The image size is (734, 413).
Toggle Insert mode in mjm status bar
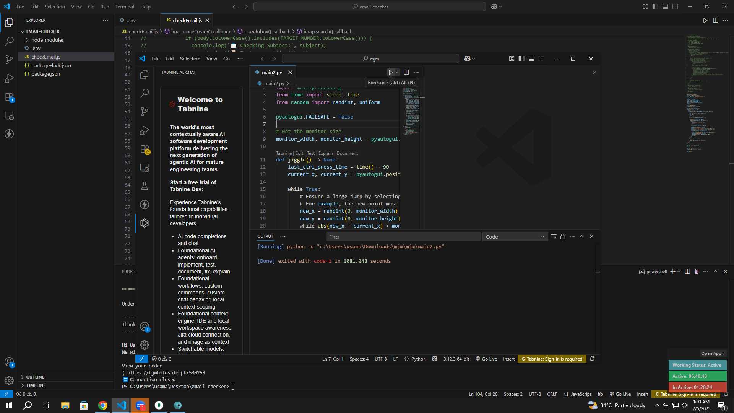click(x=509, y=359)
